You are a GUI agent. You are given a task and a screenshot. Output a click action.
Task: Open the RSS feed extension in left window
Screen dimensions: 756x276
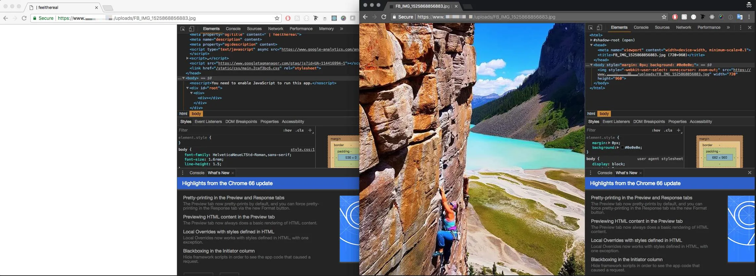click(x=297, y=18)
